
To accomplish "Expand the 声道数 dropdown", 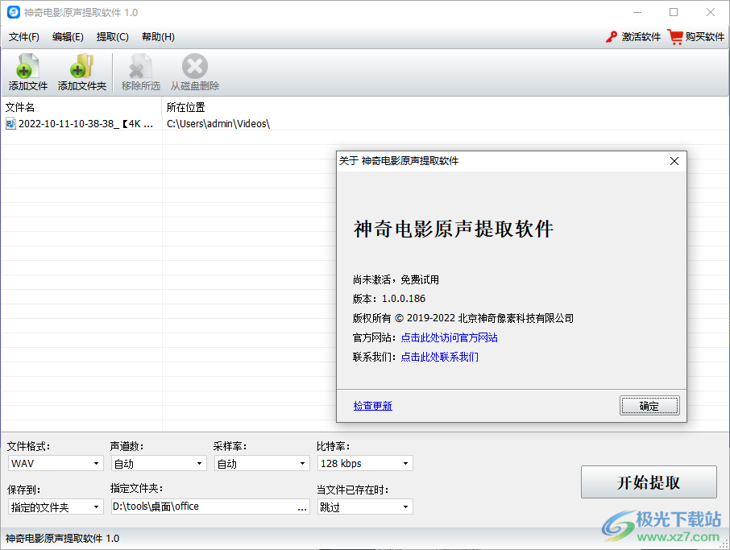I will pyautogui.click(x=159, y=463).
